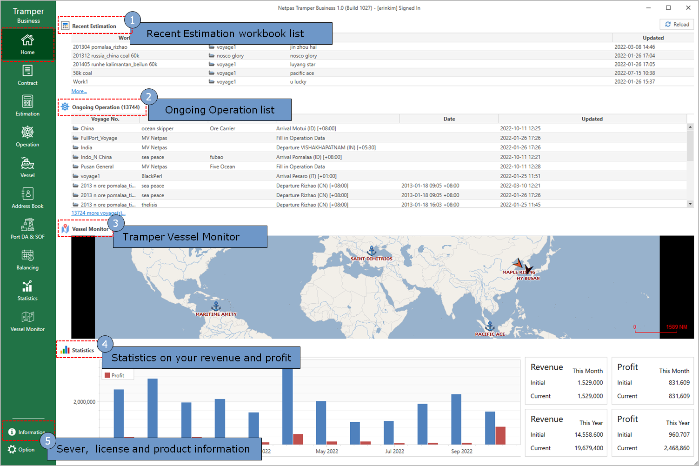Open the Vessel module
The width and height of the screenshot is (699, 466).
click(x=27, y=167)
